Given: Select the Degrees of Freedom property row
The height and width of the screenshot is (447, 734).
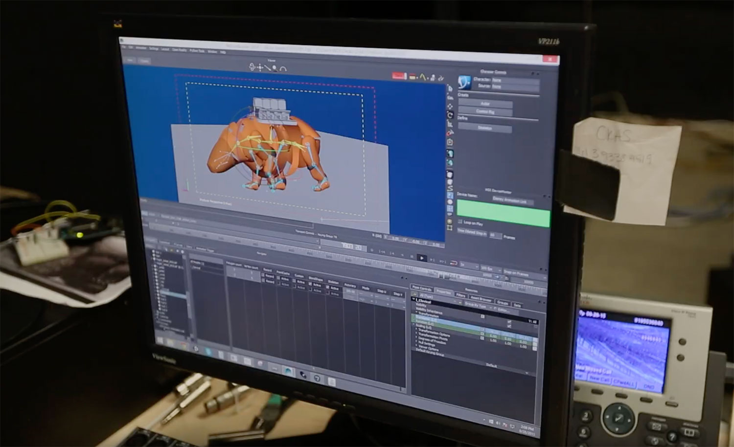Looking at the screenshot, I should pyautogui.click(x=432, y=340).
